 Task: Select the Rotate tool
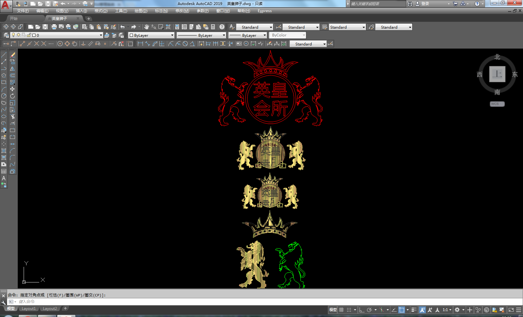coord(12,96)
